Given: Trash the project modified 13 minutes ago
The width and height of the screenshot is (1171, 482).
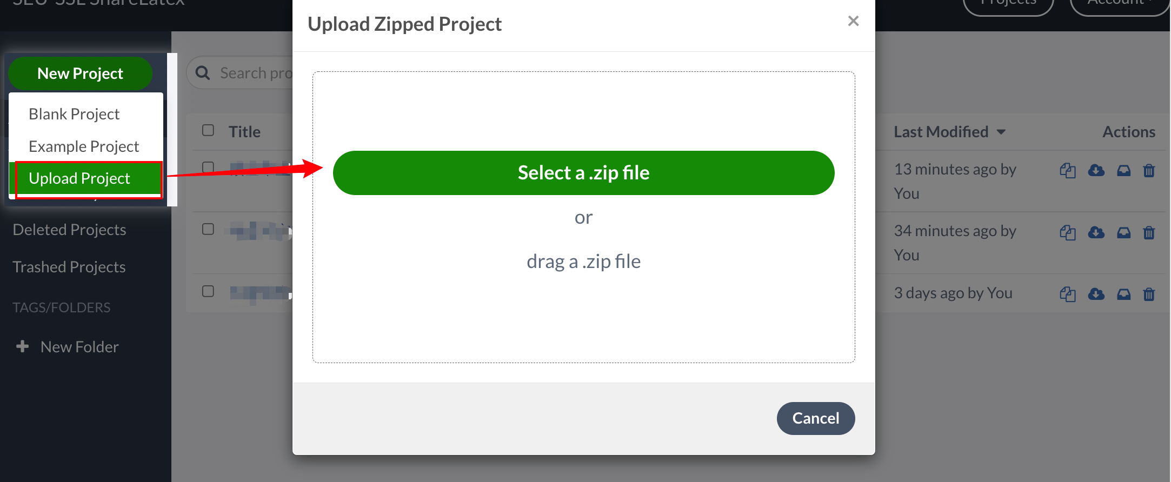Looking at the screenshot, I should click(x=1149, y=171).
